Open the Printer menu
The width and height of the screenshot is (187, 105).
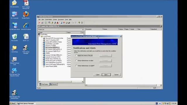pos(55,20)
